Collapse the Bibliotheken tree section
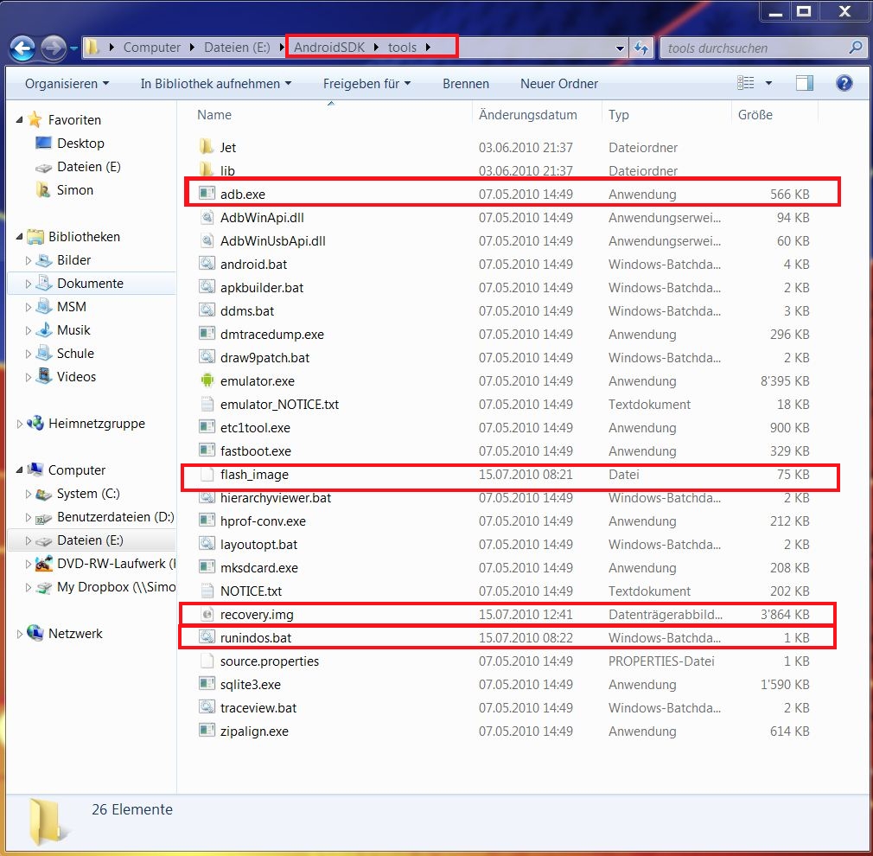This screenshot has height=856, width=873. (x=20, y=237)
